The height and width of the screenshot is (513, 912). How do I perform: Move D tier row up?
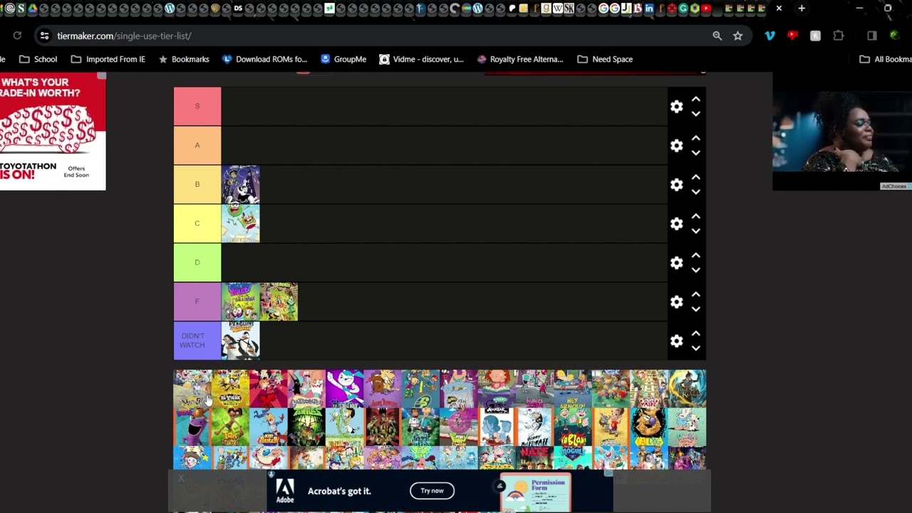pyautogui.click(x=695, y=256)
